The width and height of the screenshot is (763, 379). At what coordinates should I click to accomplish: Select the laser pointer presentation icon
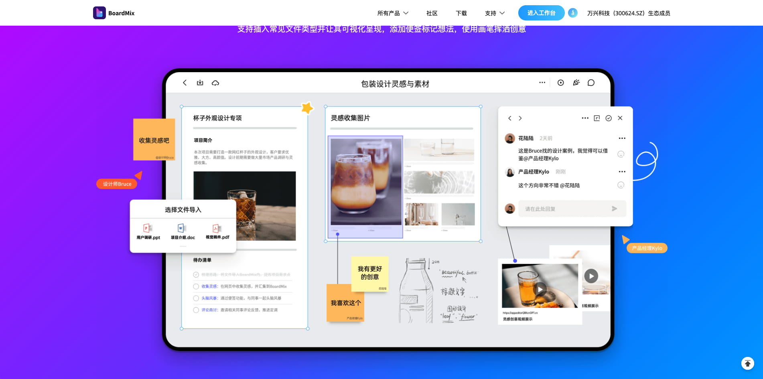click(x=576, y=83)
